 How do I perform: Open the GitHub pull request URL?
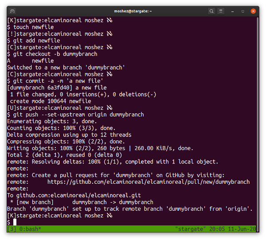tap(148, 182)
